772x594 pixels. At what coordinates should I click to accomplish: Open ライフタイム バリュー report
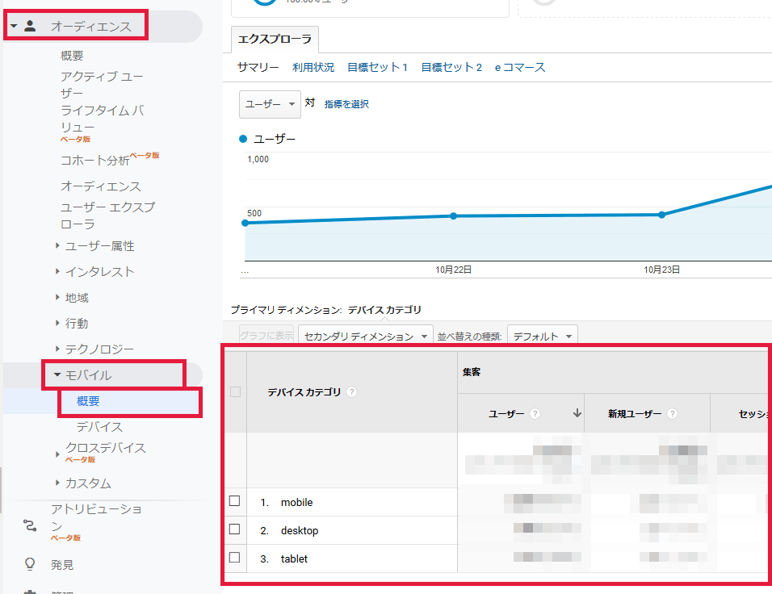pos(102,119)
